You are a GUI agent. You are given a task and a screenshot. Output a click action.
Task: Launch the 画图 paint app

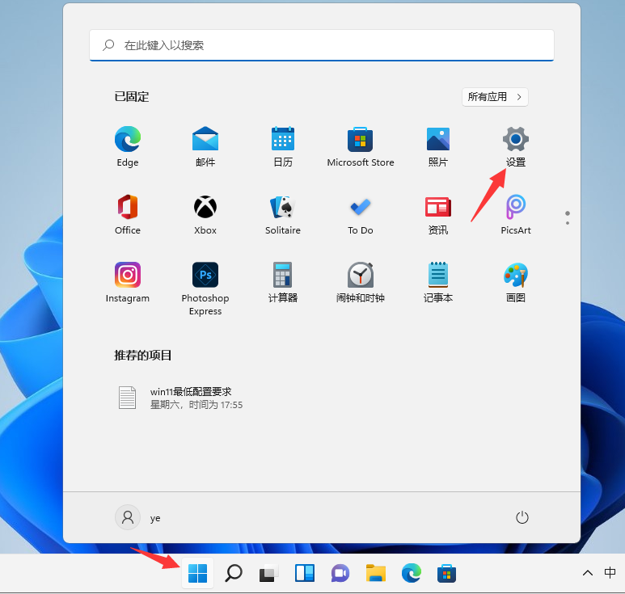515,282
